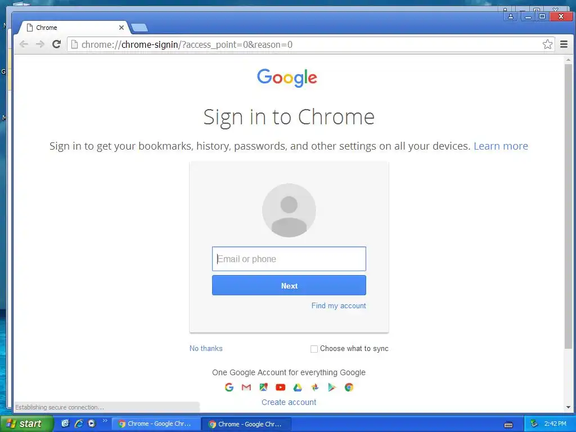Click the 'Sign in to Chrome' heading
576x432 pixels.
pyautogui.click(x=289, y=117)
